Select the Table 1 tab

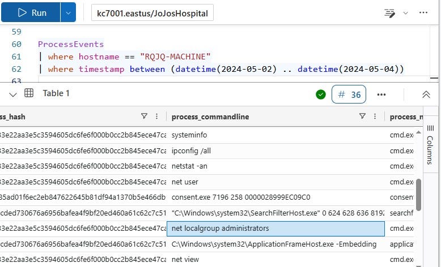coord(56,93)
